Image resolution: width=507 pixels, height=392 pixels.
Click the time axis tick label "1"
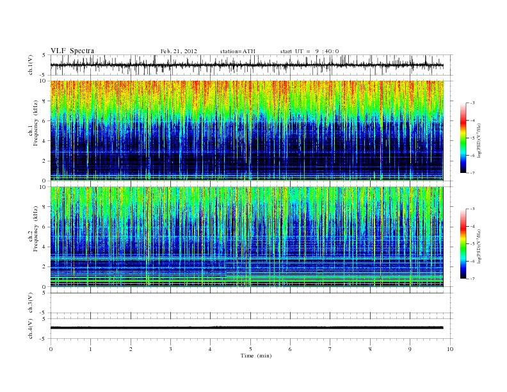[91, 349]
